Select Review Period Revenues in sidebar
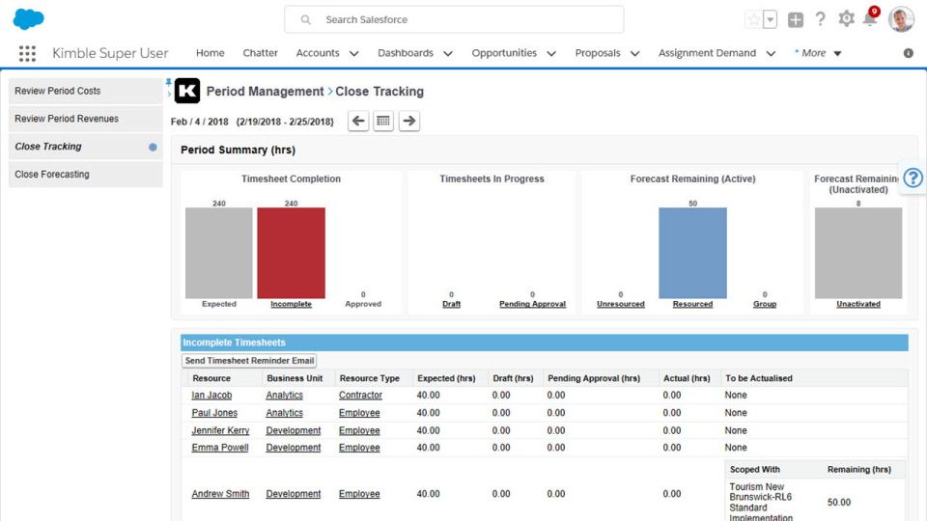 86,119
